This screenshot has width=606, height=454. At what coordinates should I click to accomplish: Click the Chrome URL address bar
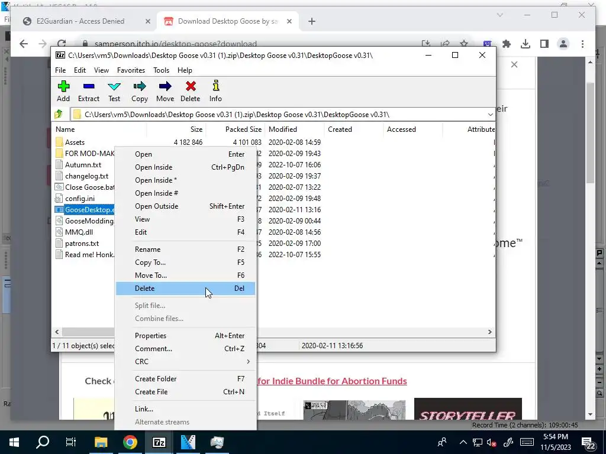pos(247,44)
